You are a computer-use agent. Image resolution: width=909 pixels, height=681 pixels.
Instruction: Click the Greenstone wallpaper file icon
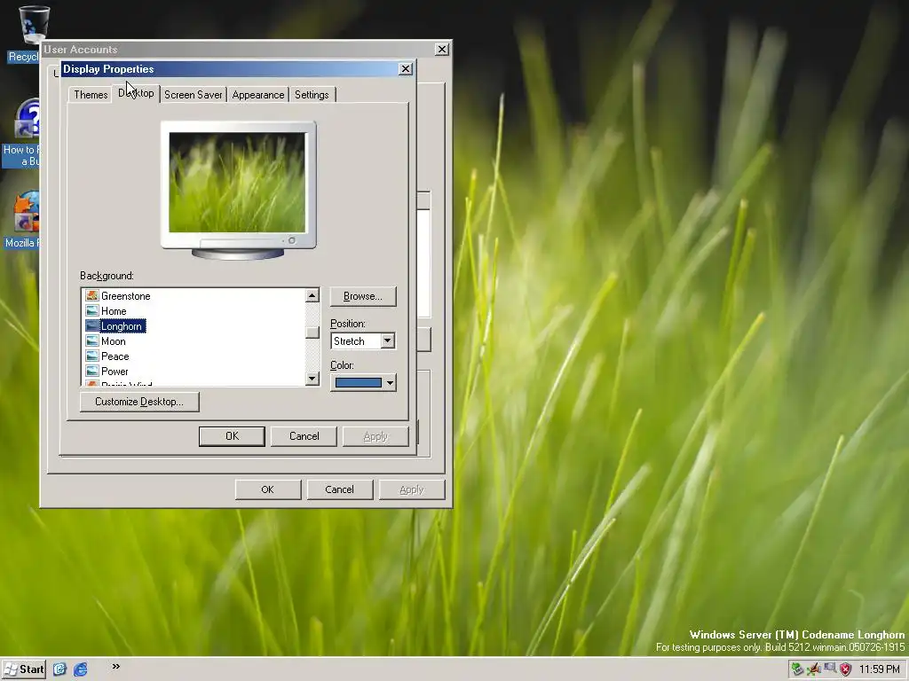pos(91,295)
